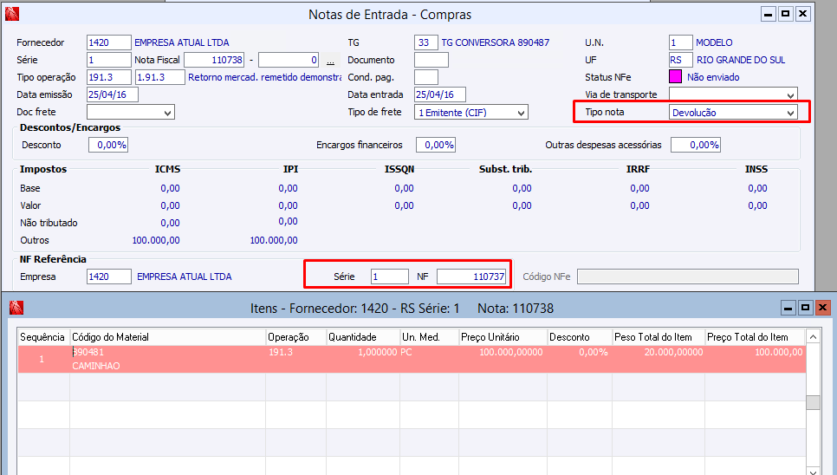
Task: Click the IPI Outros value 100.000,00
Action: 274,240
